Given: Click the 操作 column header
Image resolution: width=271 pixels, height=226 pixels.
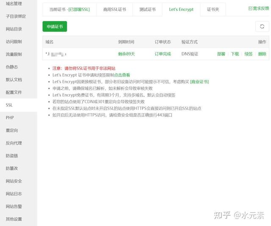Looking at the screenshot, I should pyautogui.click(x=262, y=42).
